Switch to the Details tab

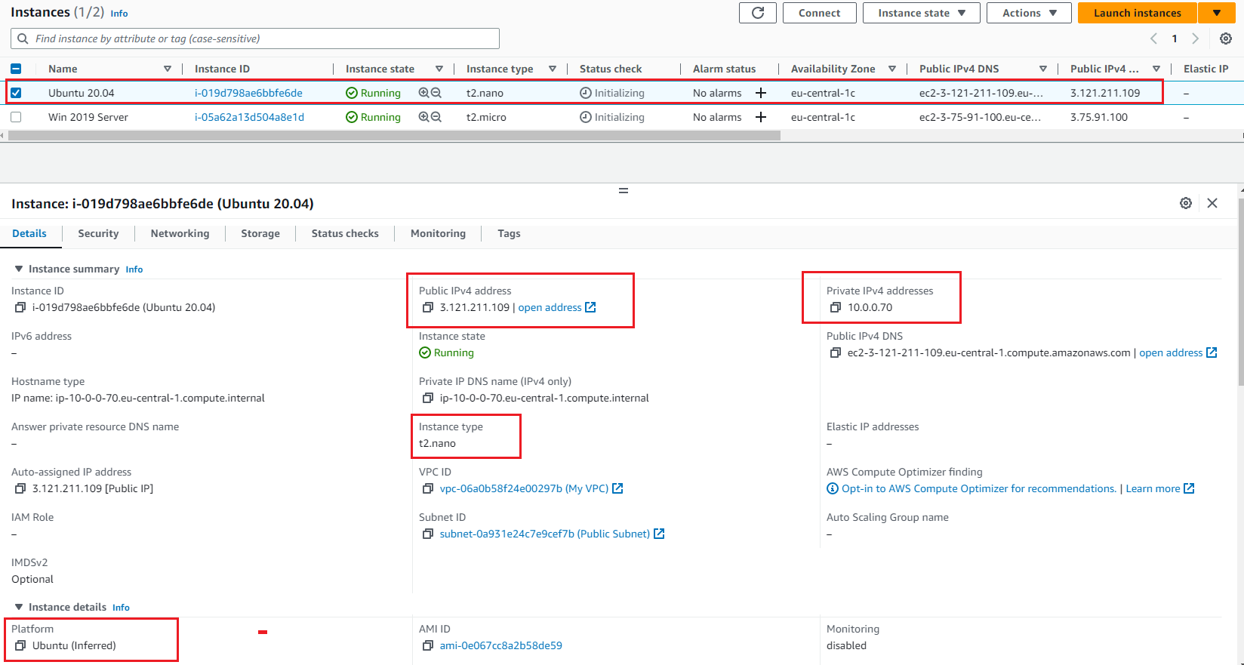coord(29,233)
